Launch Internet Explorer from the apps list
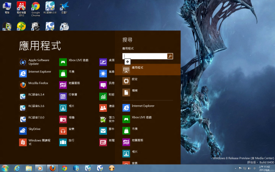 [x=35, y=74]
